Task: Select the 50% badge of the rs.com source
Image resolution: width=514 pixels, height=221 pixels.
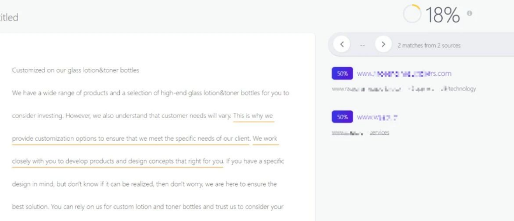Action: coord(342,74)
